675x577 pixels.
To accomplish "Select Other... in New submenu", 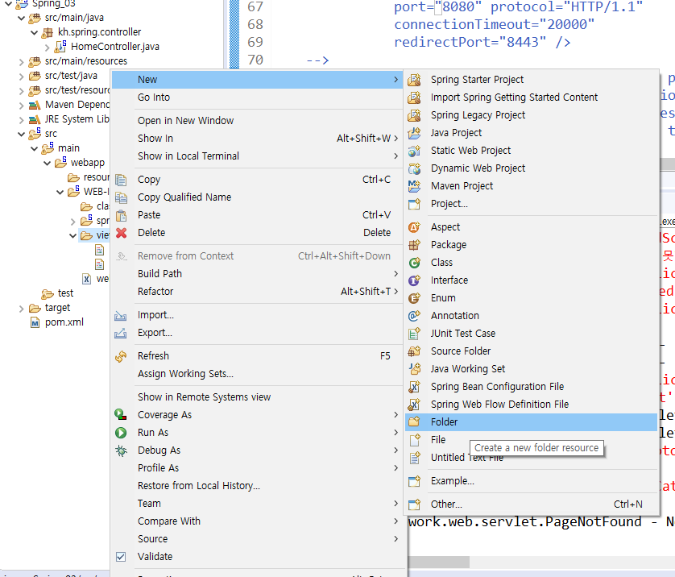I will click(531, 504).
